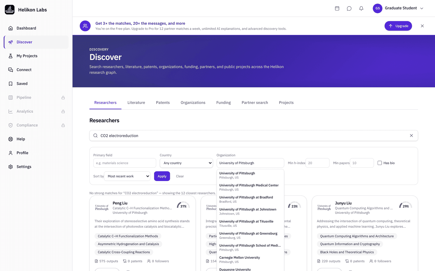The image size is (435, 271).
Task: Open the messages chat bubble icon
Action: point(349,8)
